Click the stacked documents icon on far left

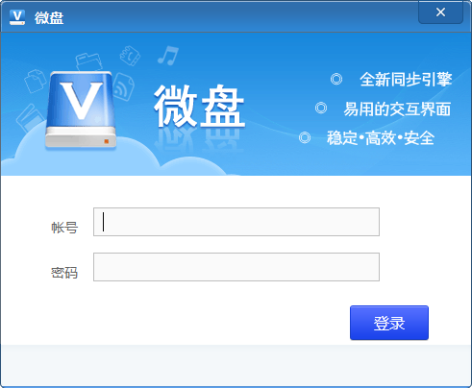click(36, 81)
